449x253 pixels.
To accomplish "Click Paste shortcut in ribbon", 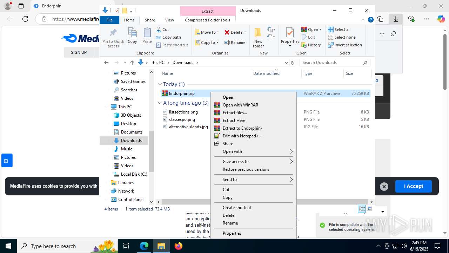I will coord(172,45).
